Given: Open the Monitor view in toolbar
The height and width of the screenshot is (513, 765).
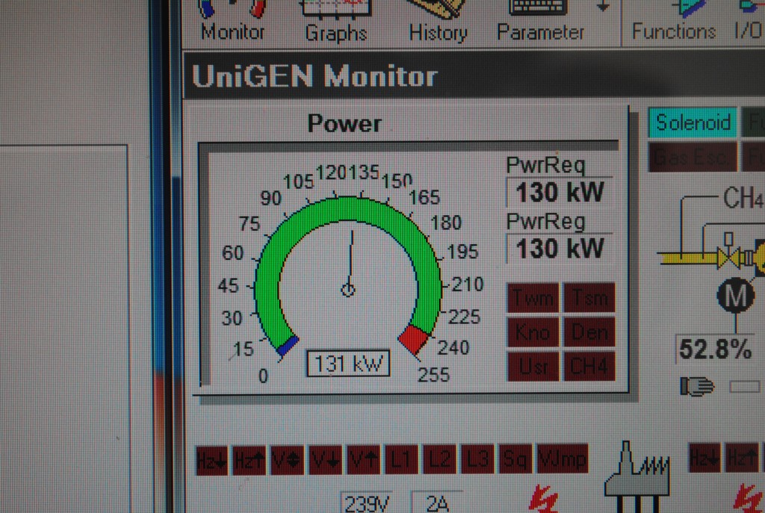Looking at the screenshot, I should tap(233, 22).
